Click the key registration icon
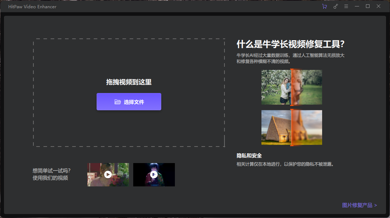This screenshot has height=218, width=390. (x=335, y=6)
